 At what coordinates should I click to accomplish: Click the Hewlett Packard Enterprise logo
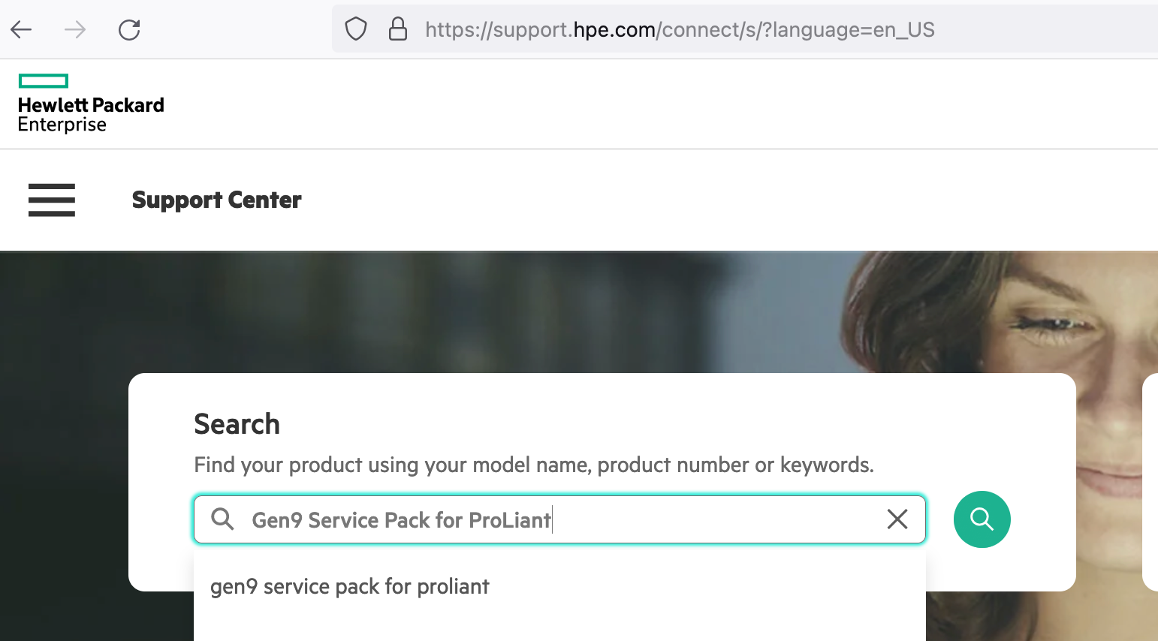coord(91,104)
